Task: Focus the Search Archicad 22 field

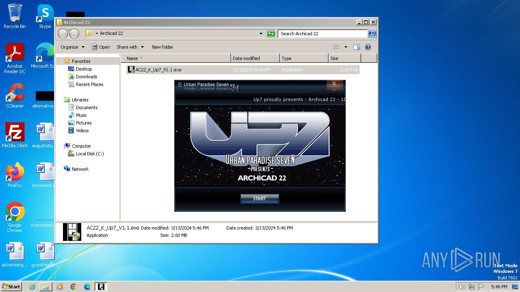Action: click(x=323, y=34)
